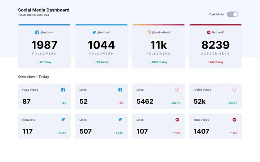Click the Facebook icon in Page Views card
Viewport: 260px width, 162px height.
click(63, 90)
